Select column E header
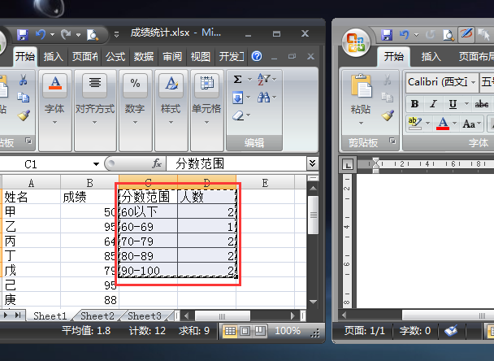 coord(265,183)
